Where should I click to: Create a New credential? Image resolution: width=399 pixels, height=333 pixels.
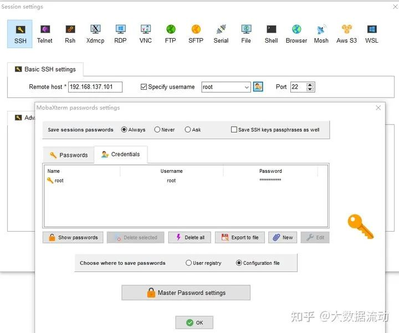pyautogui.click(x=283, y=237)
